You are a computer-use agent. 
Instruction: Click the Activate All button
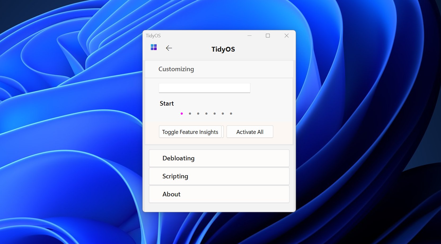[x=250, y=132]
